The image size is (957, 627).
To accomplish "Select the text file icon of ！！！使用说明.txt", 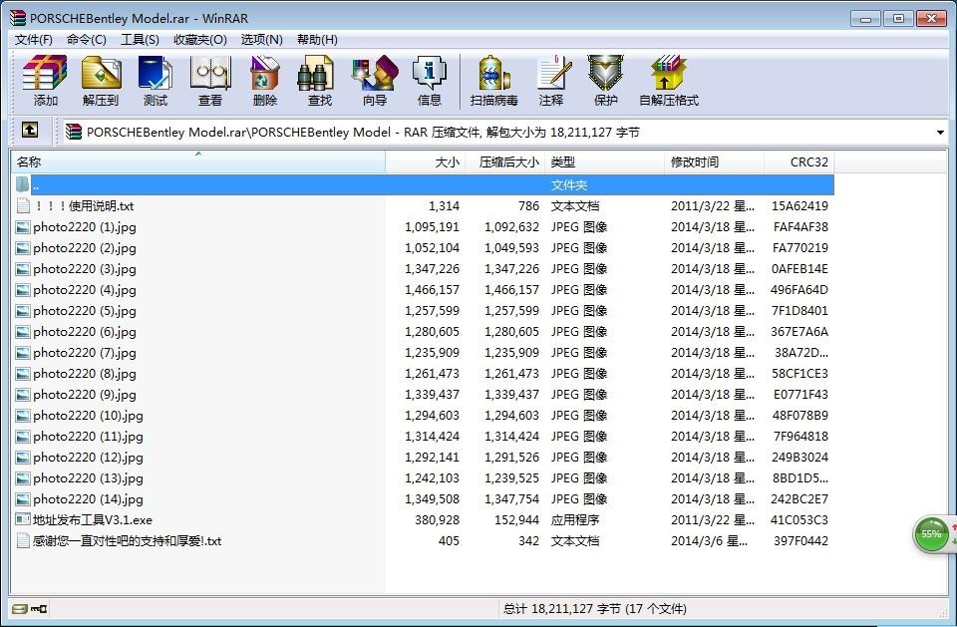I will (23, 205).
